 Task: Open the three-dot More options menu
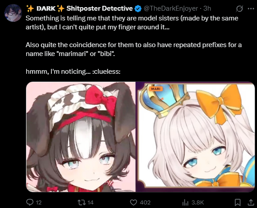click(251, 9)
